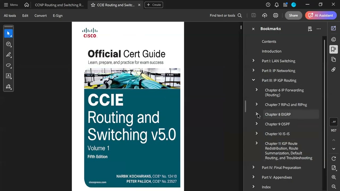Open the top right-rail panel icon
The image size is (340, 191).
tap(334, 28)
